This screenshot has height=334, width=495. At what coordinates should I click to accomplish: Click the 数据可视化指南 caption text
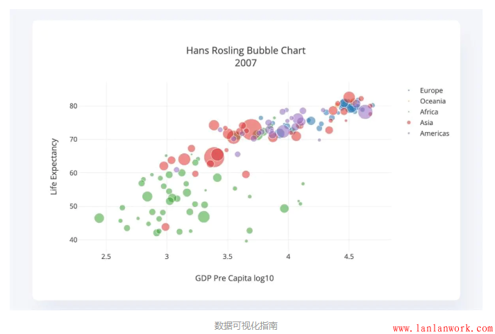tap(246, 325)
